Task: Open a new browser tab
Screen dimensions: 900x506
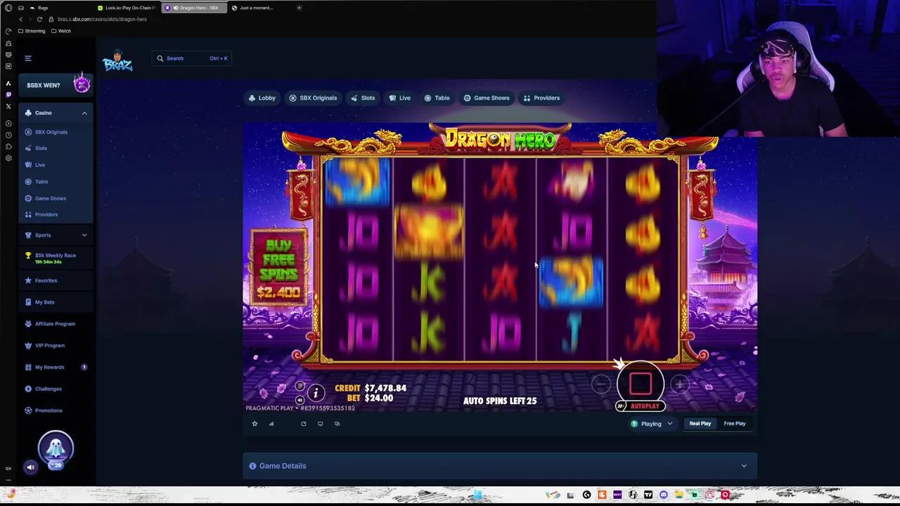Action: (x=299, y=8)
